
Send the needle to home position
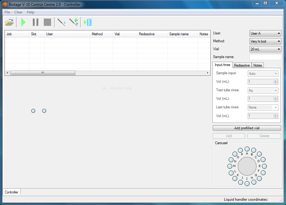[74, 22]
